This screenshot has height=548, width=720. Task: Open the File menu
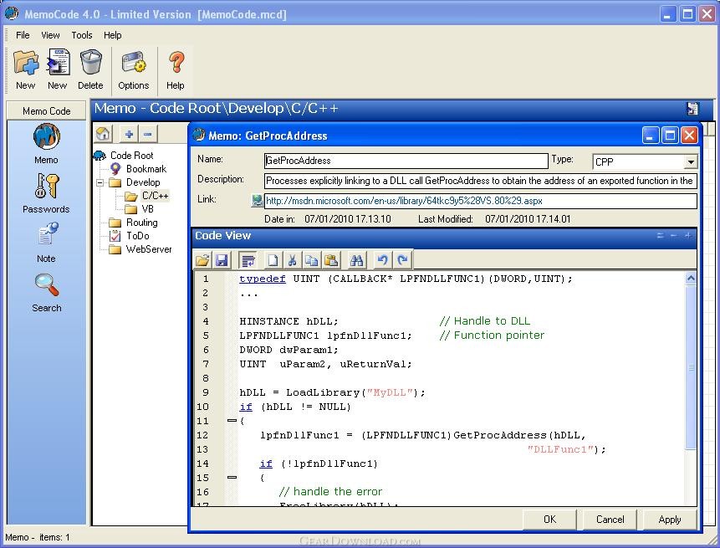[23, 35]
